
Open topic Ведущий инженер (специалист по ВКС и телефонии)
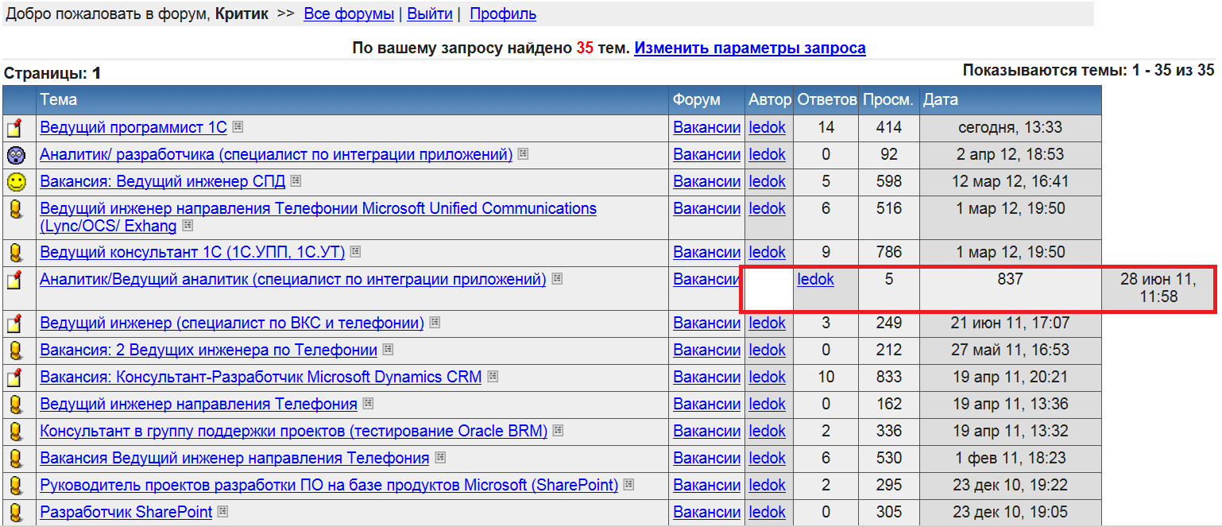(x=232, y=323)
